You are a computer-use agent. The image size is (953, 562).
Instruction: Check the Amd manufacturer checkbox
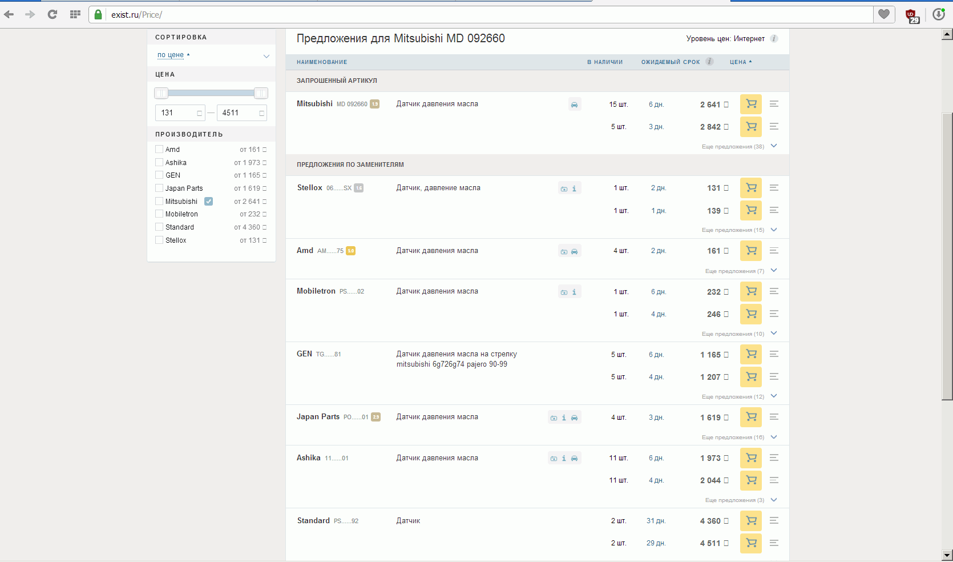[x=159, y=149]
